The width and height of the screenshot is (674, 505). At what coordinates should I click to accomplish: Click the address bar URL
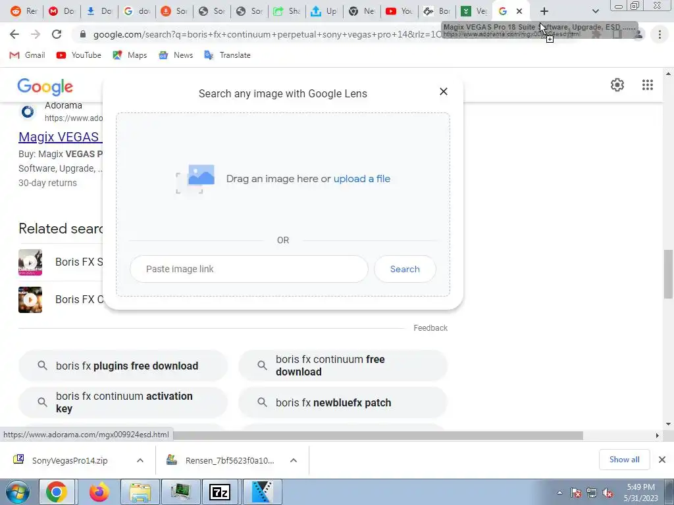coord(267,34)
